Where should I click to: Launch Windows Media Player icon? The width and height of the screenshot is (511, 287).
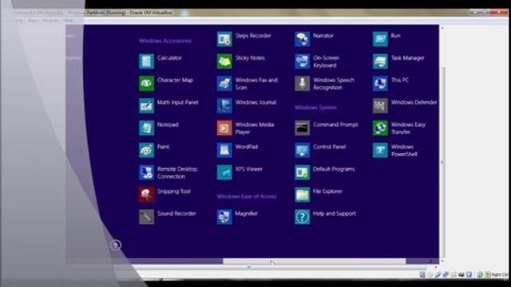click(x=224, y=128)
